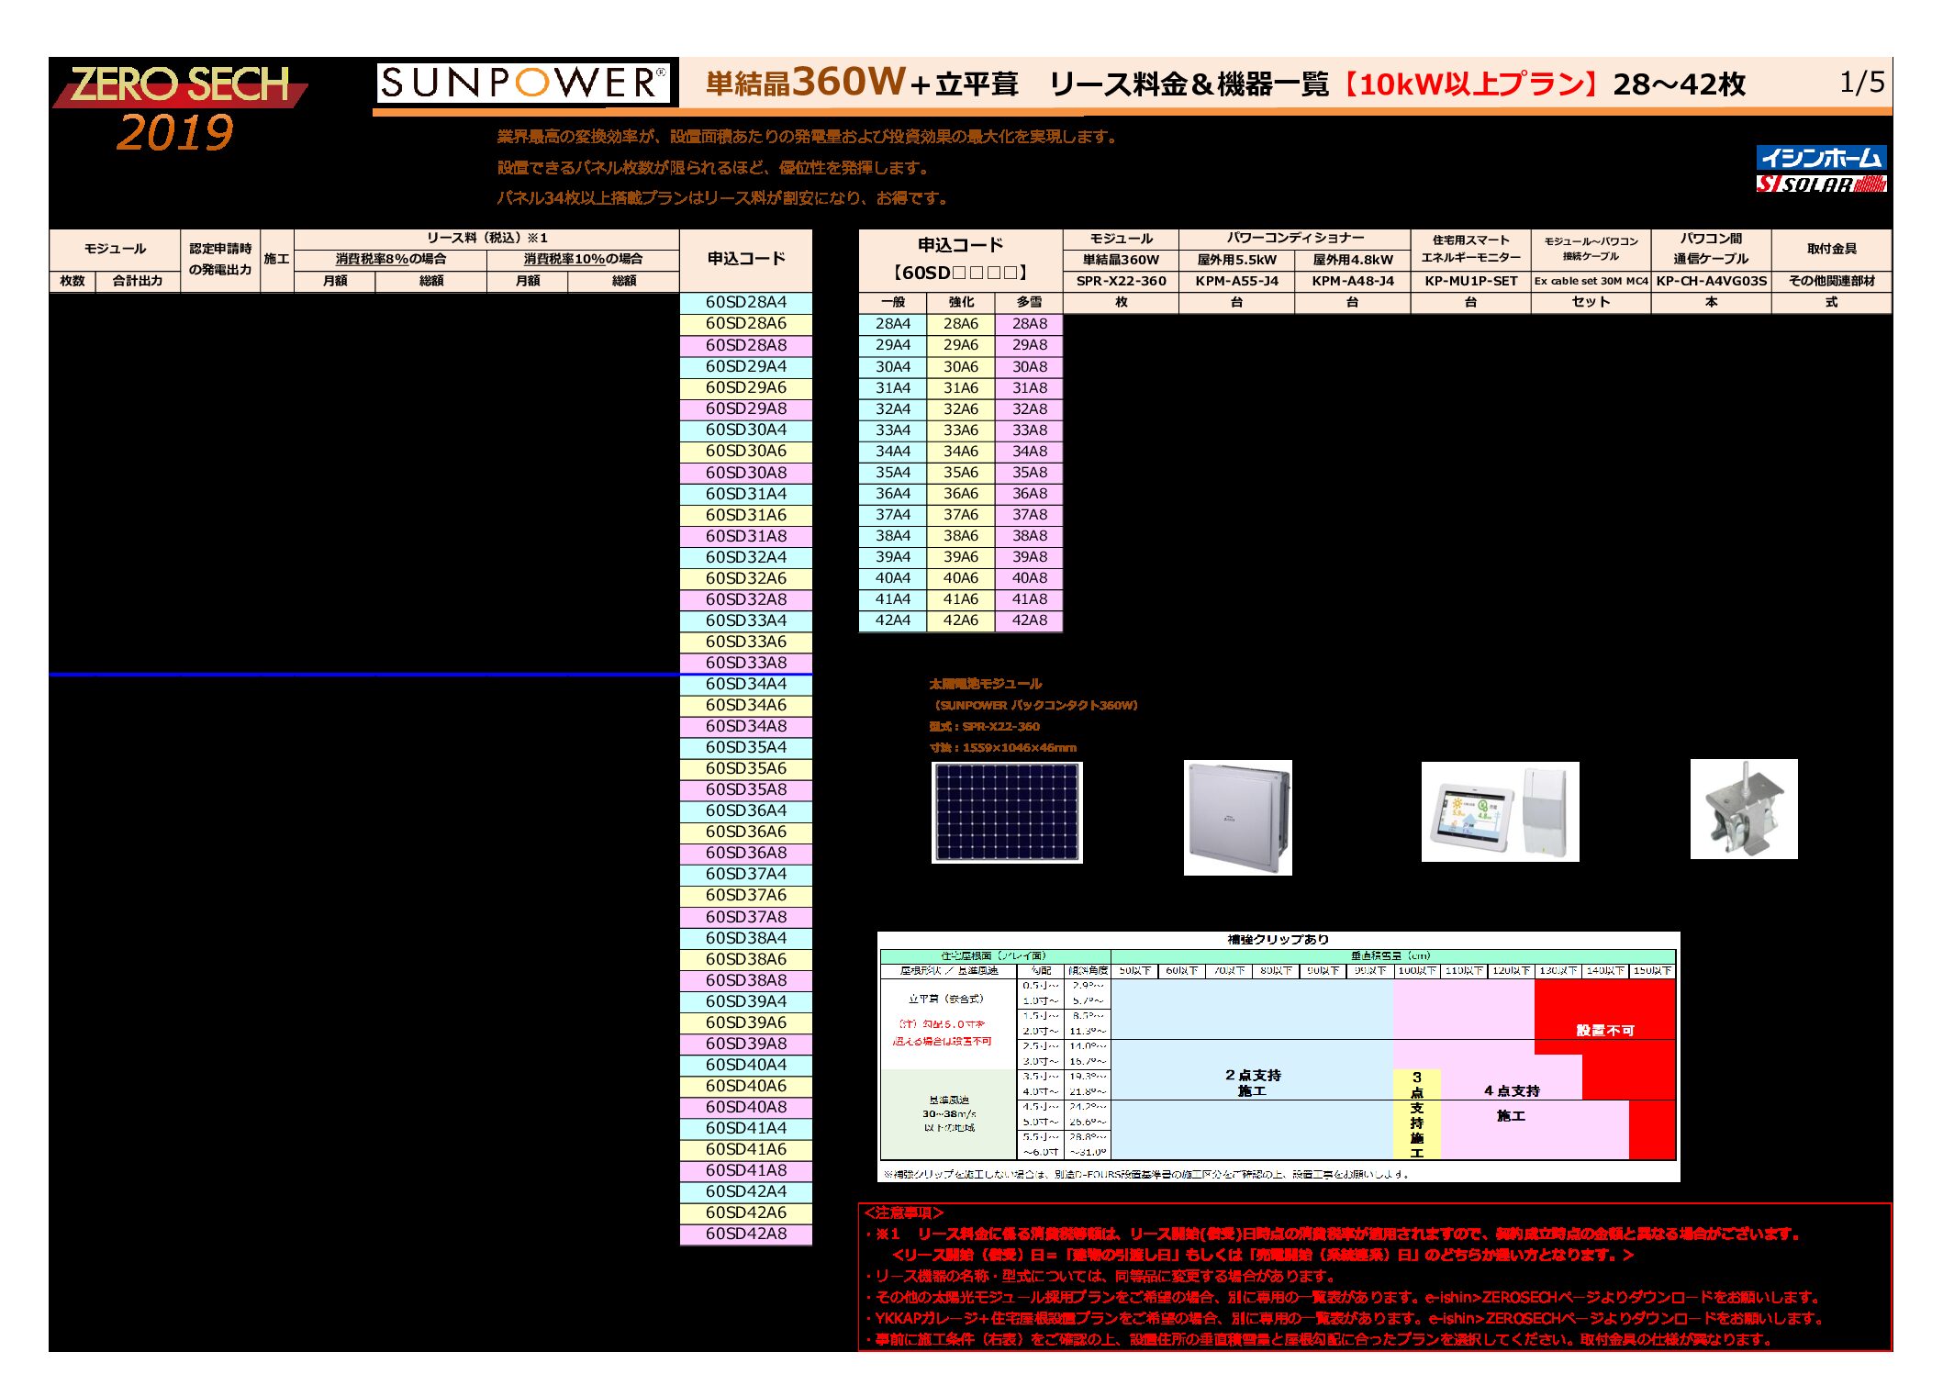The image size is (1943, 1374).
Task: Click the KPM-A48-J4 model cell
Action: click(1352, 281)
